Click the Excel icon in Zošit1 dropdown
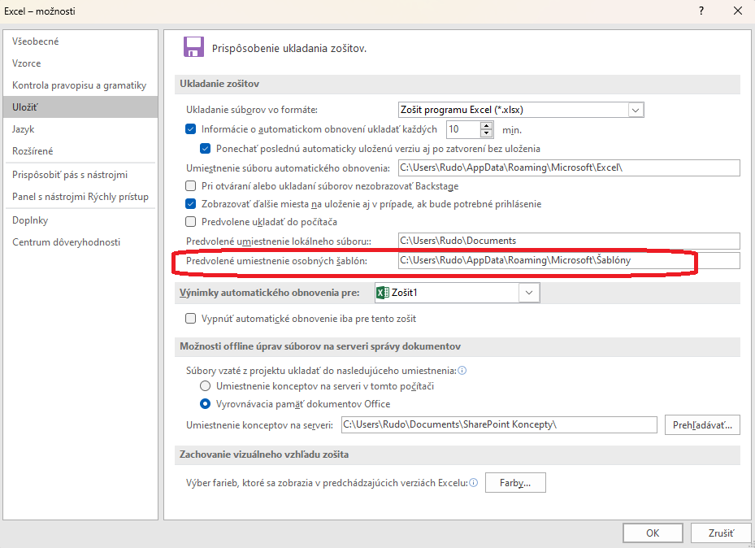The width and height of the screenshot is (755, 548). pyautogui.click(x=383, y=293)
